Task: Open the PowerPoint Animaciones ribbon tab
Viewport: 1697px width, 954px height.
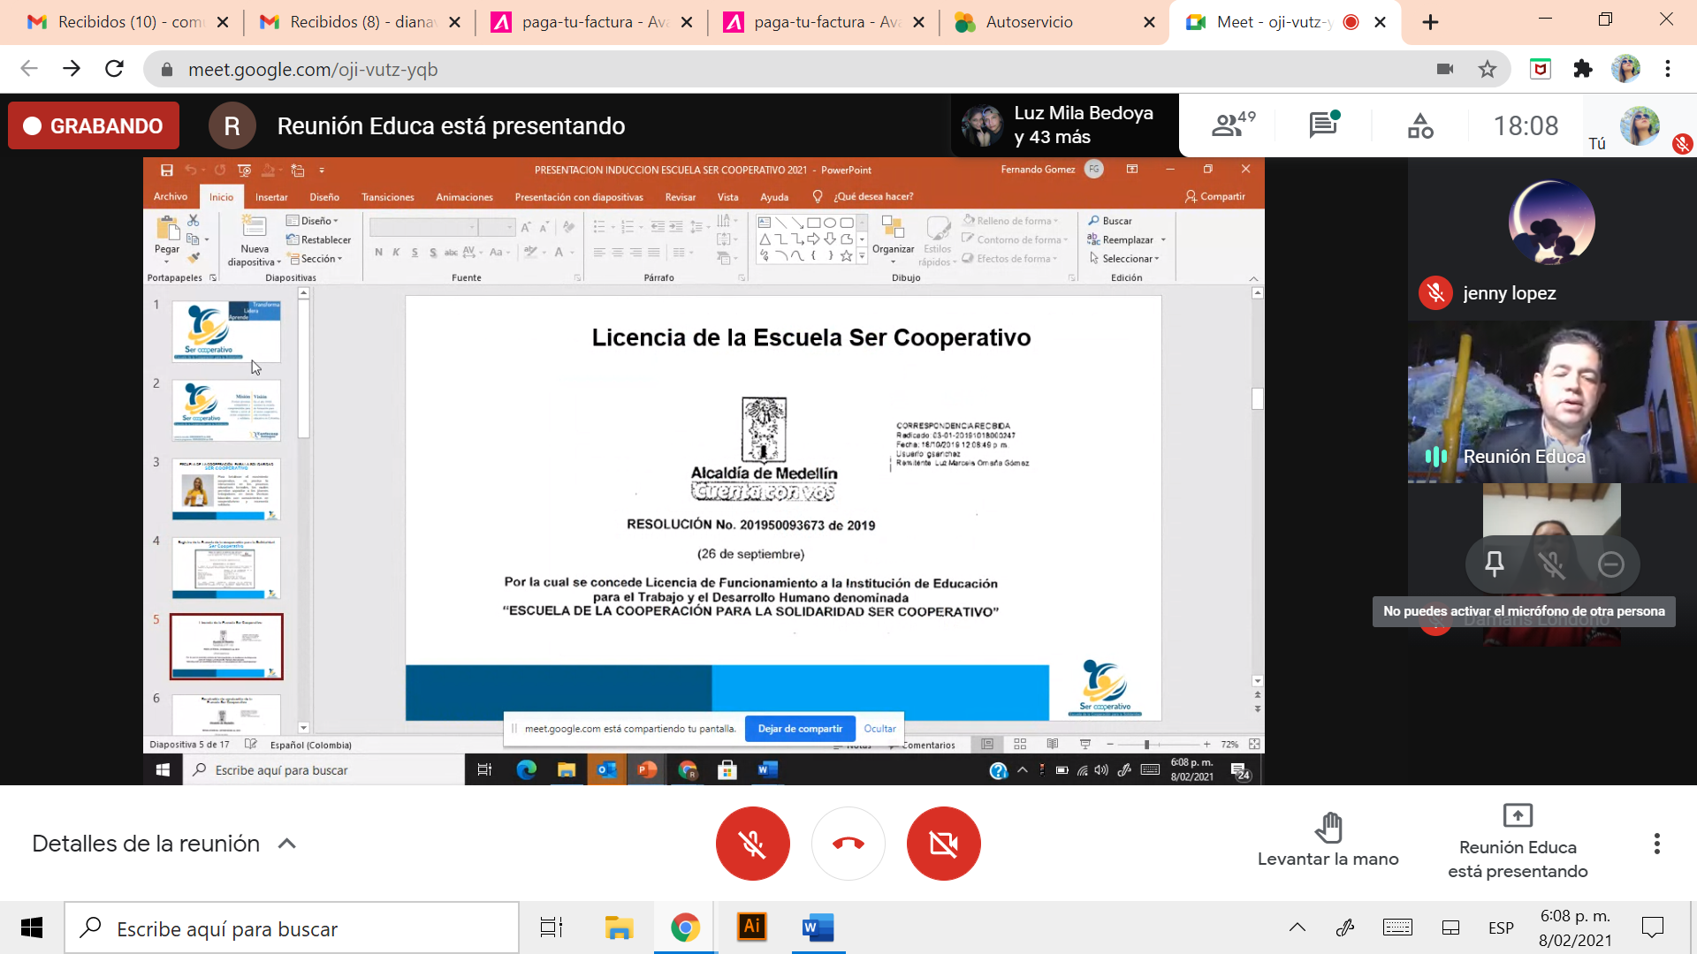Action: (x=464, y=197)
